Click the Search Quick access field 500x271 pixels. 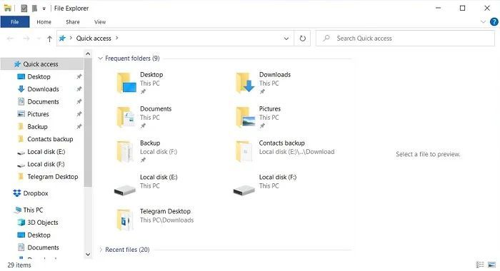pyautogui.click(x=405, y=39)
